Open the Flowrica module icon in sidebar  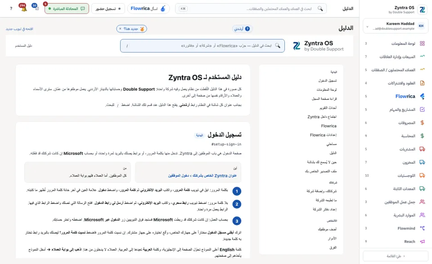click(x=422, y=96)
